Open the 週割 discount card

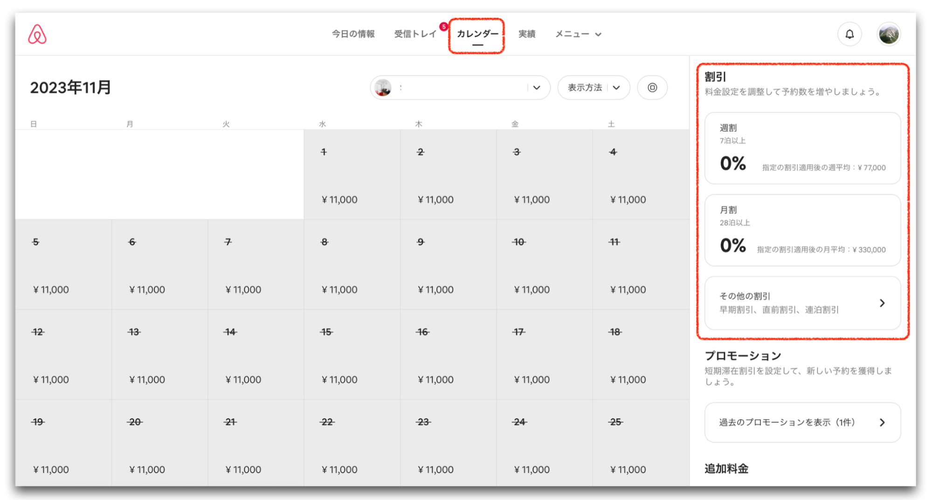(802, 148)
